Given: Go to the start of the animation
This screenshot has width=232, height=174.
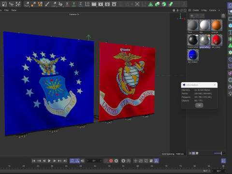Looking at the screenshot, I should [33, 161].
